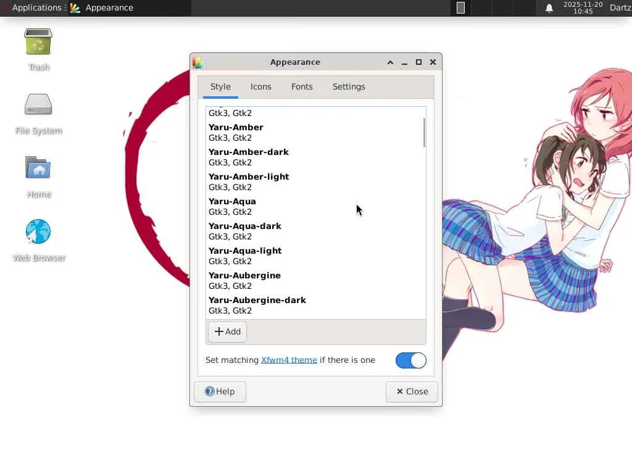Image resolution: width=632 pixels, height=474 pixels.
Task: Close the Appearance window with titlebar X
Action: pos(433,62)
